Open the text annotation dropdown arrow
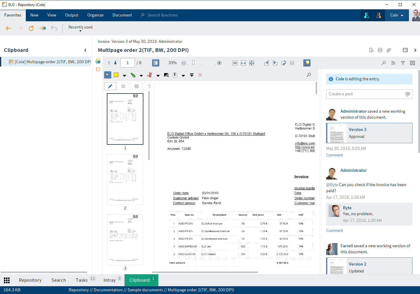420x294 pixels. (183, 76)
